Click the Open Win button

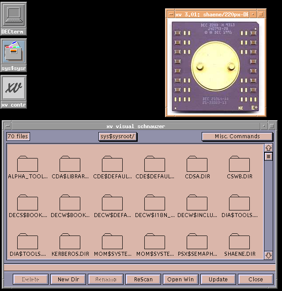(180, 279)
